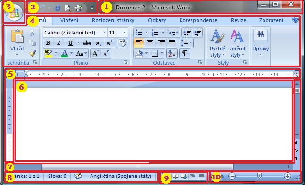Open the Change Case Aa menu
Viewport: 305px width, 185px height.
[x=81, y=53]
